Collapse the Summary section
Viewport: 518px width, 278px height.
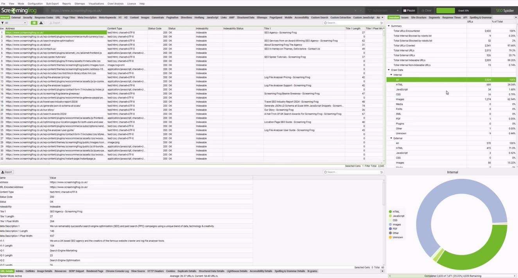(389, 26)
